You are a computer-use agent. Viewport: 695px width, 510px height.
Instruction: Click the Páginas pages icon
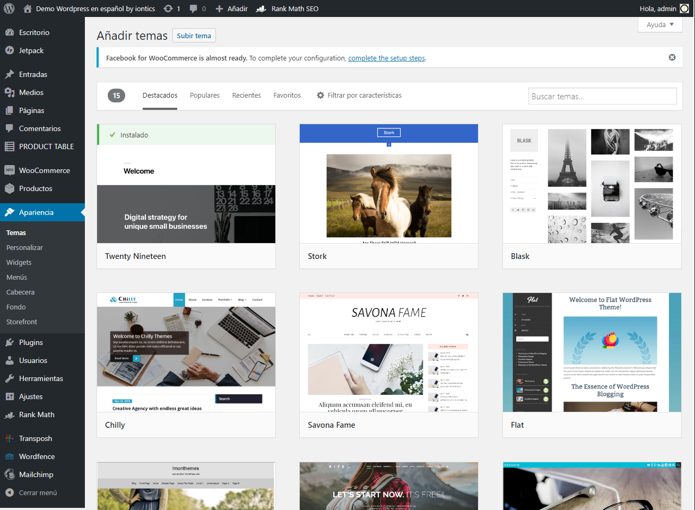(10, 110)
